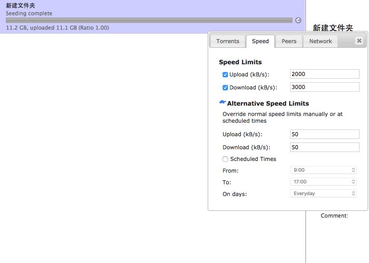Screen dimensions: 369x263
Task: Open the On days dropdown showing Everyday
Action: coord(323,194)
